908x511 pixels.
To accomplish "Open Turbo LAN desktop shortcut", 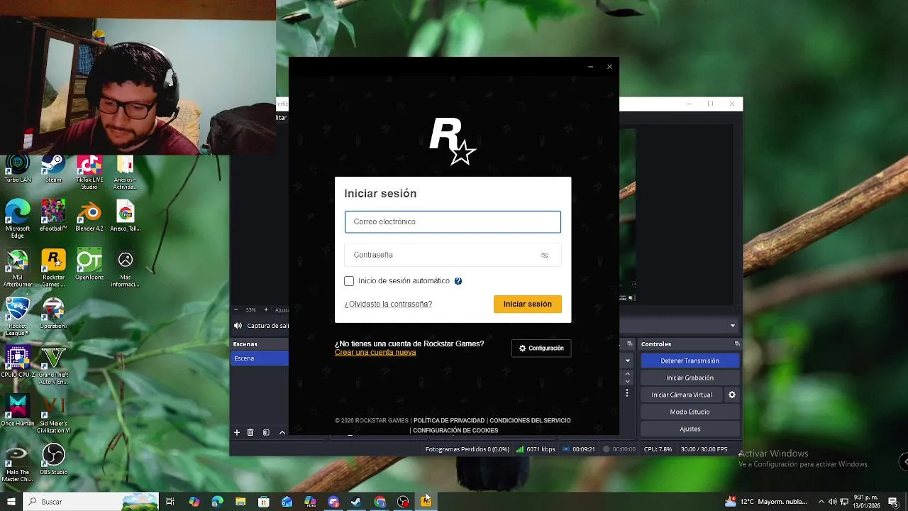I will point(18,169).
